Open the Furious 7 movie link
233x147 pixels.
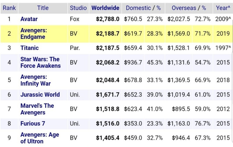[x=33, y=123]
